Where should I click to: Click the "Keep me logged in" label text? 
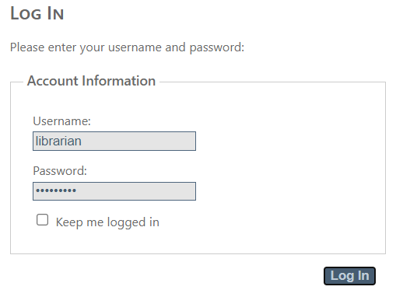[x=107, y=222]
